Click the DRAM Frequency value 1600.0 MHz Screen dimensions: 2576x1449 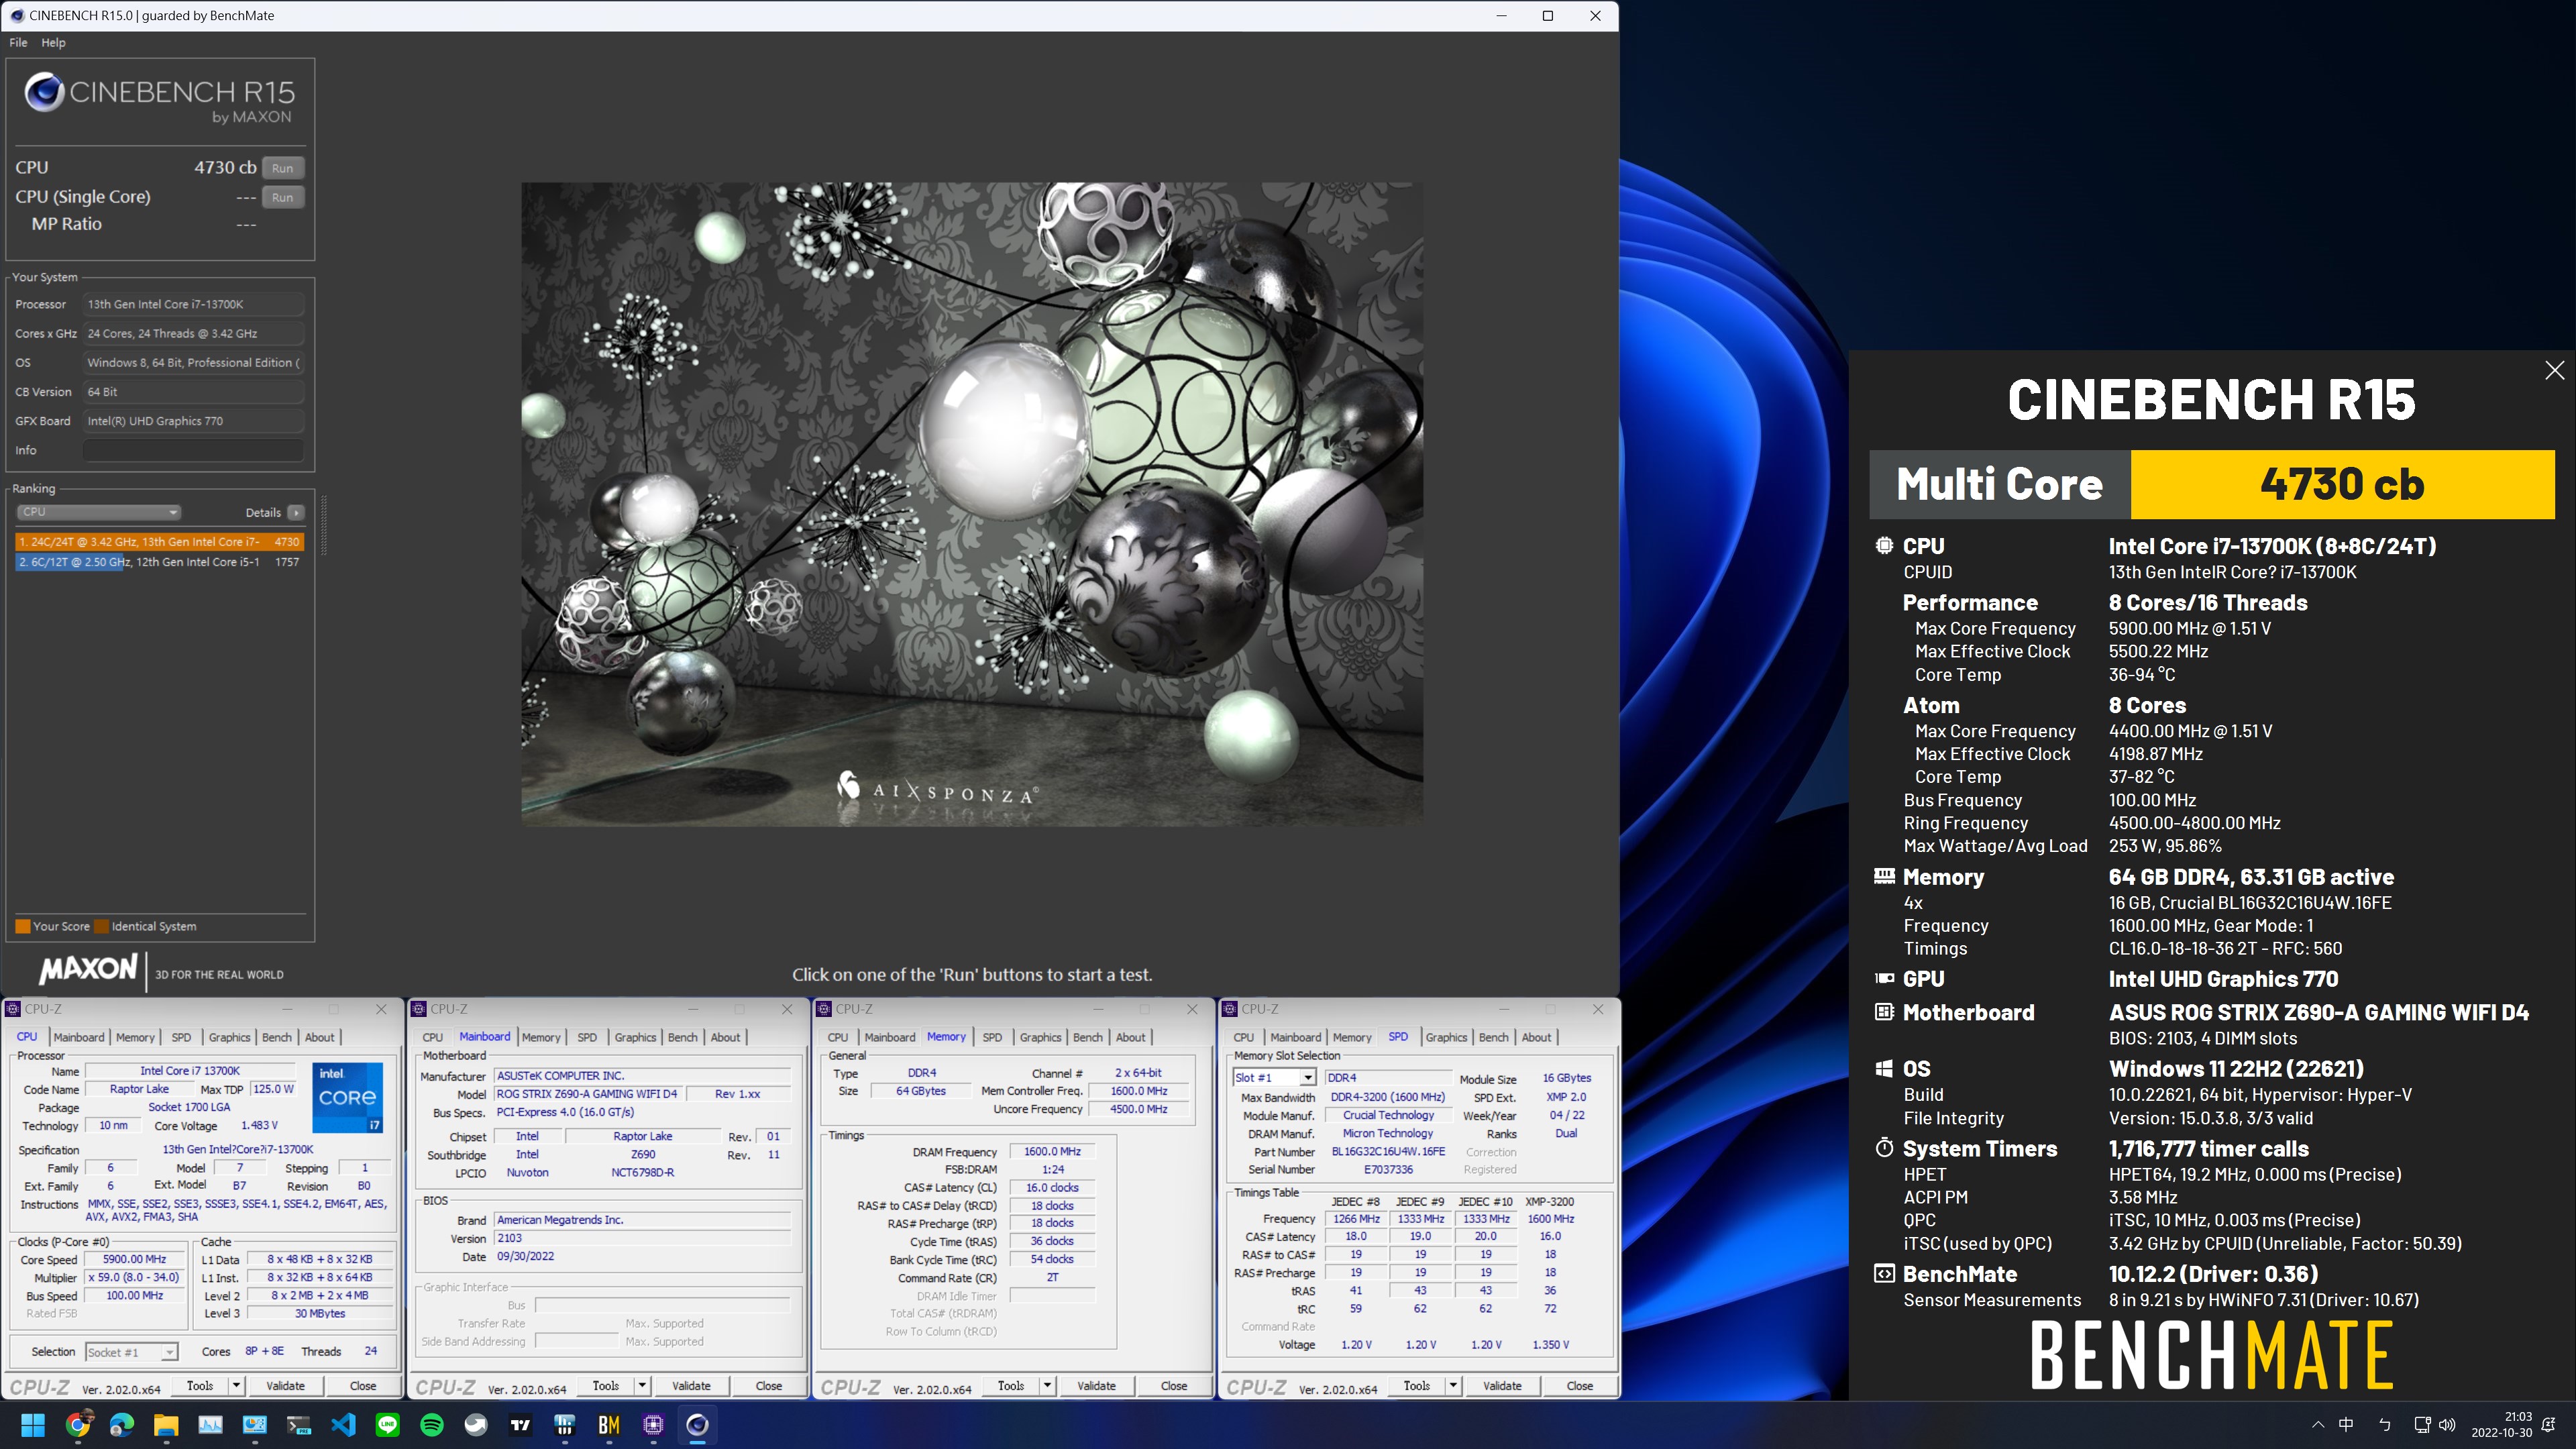(1052, 1152)
